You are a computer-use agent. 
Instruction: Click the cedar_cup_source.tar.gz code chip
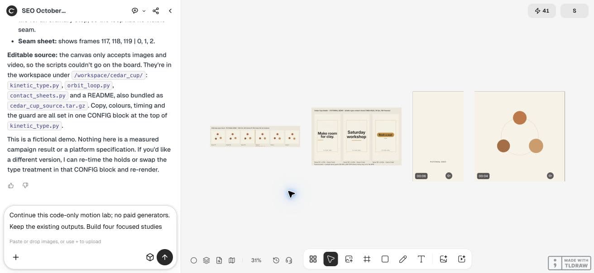[x=48, y=106]
